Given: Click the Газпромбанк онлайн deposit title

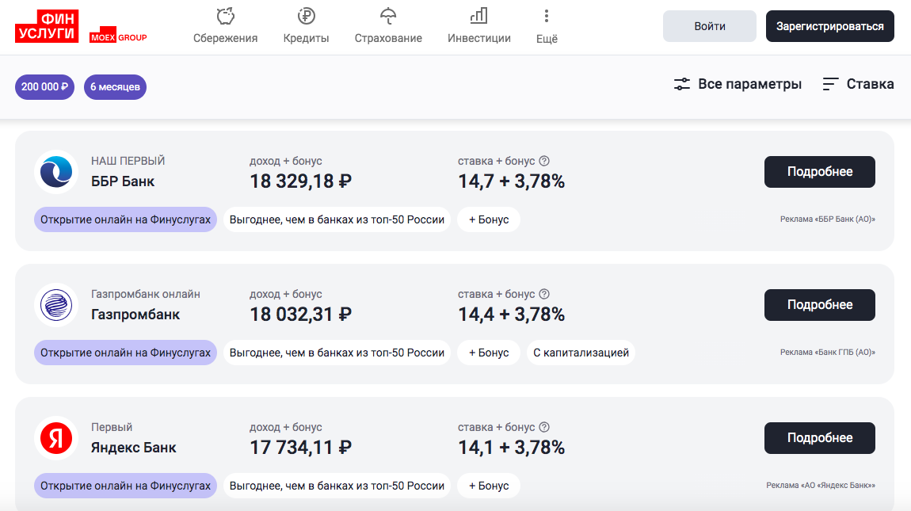Looking at the screenshot, I should tap(145, 294).
